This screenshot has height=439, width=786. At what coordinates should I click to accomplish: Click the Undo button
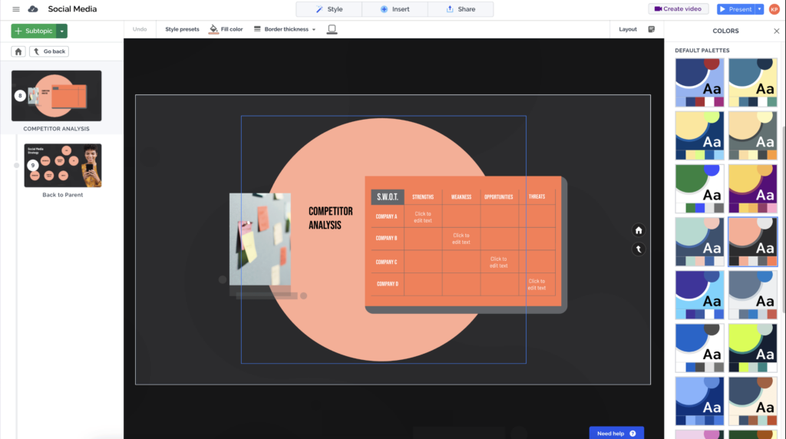pos(140,29)
